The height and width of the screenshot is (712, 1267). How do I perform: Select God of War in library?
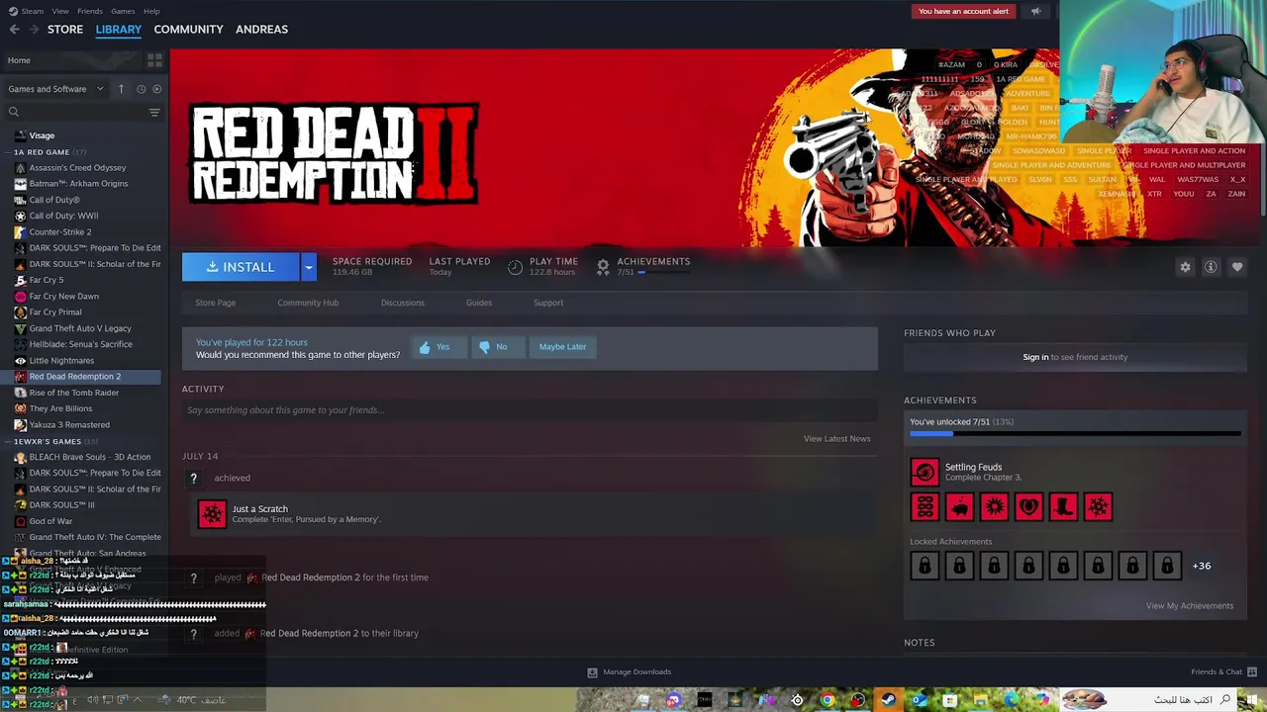[50, 521]
